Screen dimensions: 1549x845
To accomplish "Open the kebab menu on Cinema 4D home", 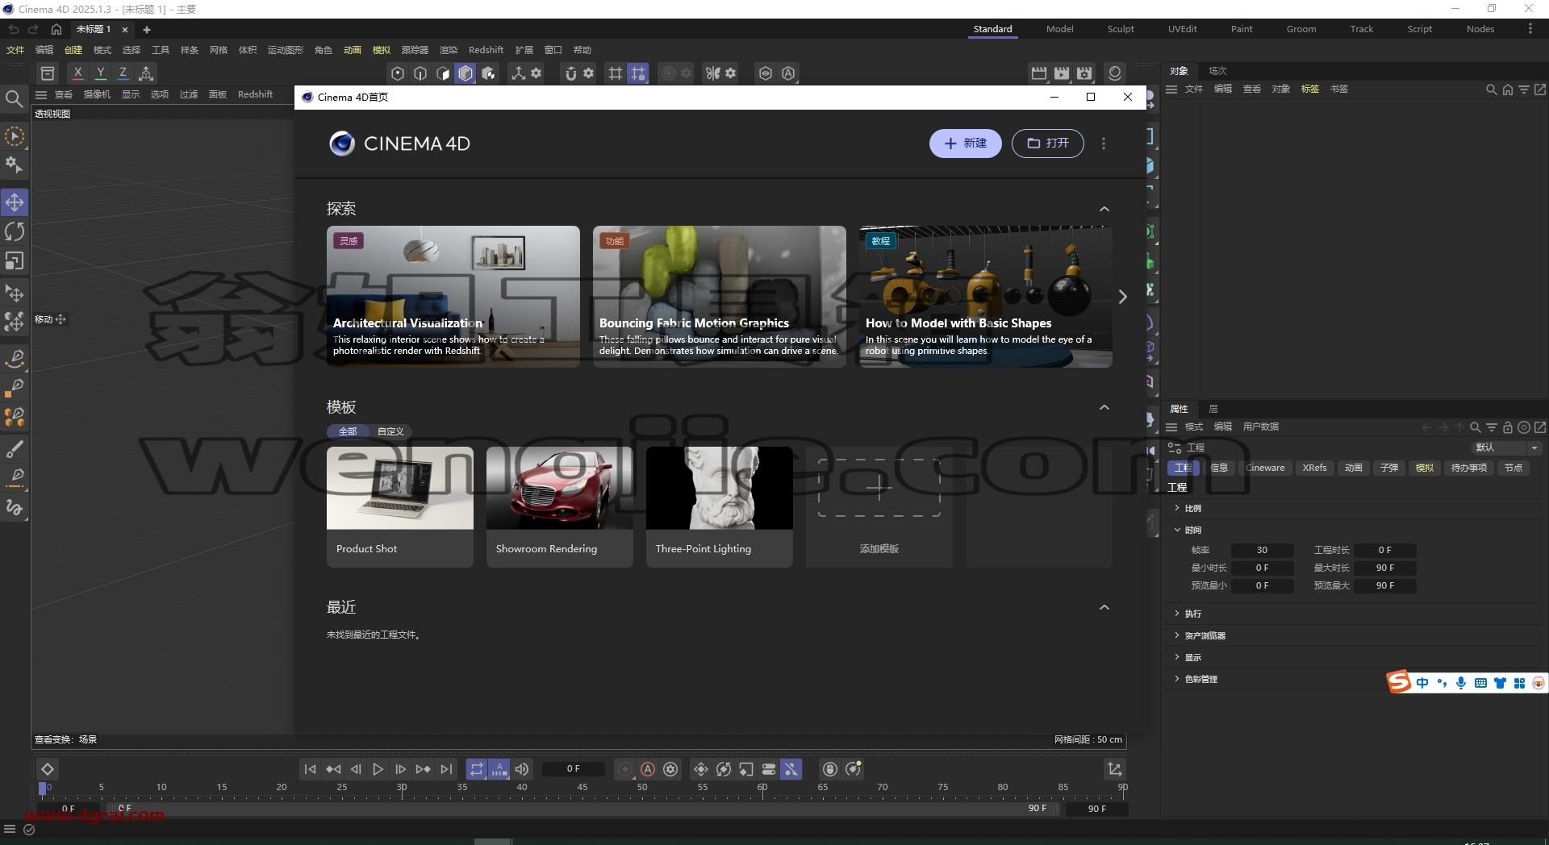I will 1104,144.
